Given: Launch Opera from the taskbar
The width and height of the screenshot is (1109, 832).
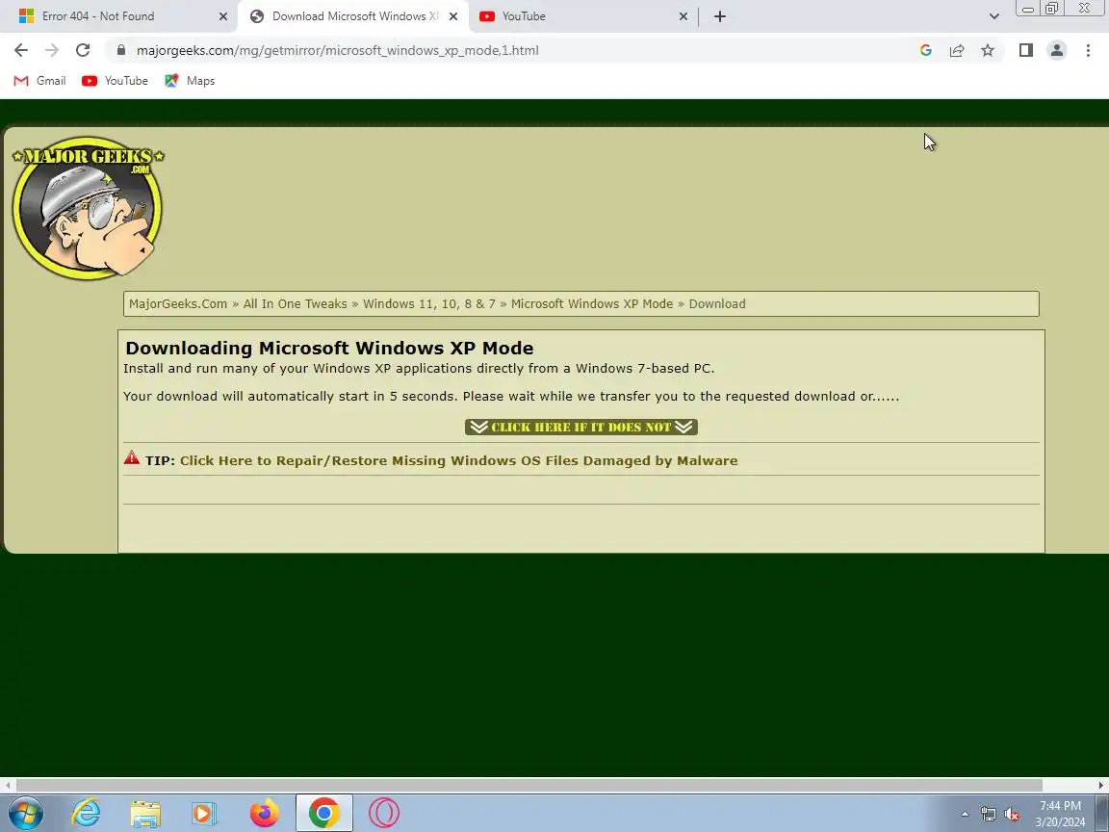Looking at the screenshot, I should click(x=384, y=813).
